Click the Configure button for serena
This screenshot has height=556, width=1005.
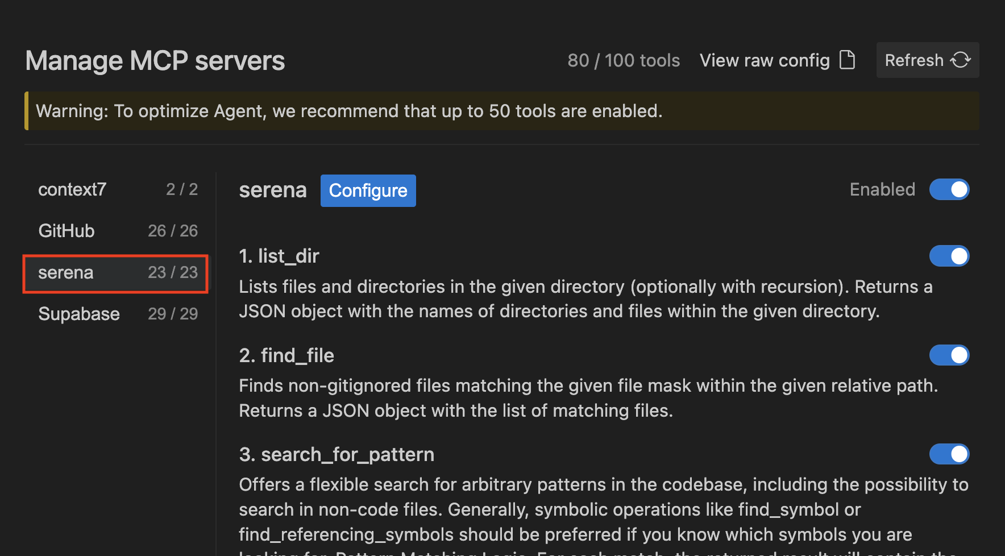point(368,190)
